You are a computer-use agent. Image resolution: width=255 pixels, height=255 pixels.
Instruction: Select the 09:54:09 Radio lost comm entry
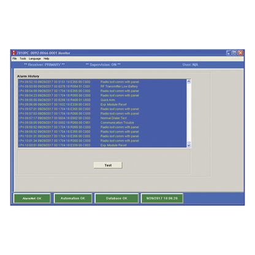tap(102, 91)
